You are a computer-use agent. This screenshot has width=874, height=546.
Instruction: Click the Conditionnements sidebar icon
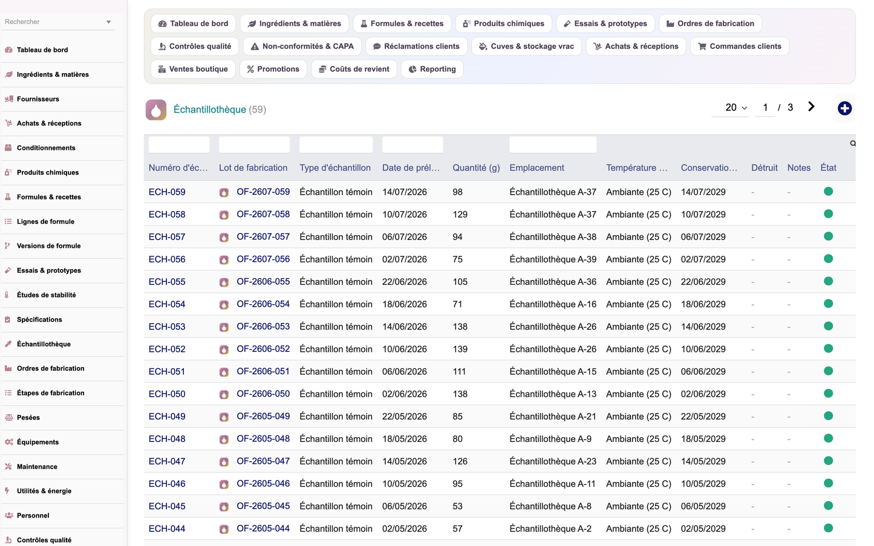click(8, 148)
